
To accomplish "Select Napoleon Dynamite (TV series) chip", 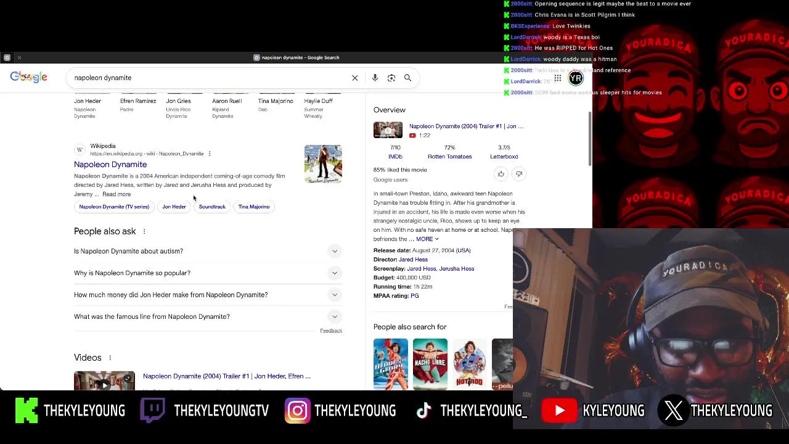I will (114, 207).
